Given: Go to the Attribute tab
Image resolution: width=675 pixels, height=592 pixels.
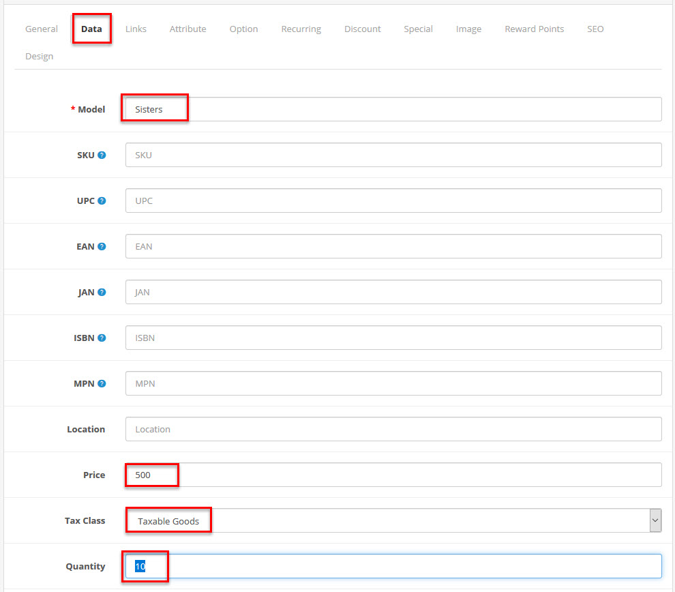Looking at the screenshot, I should tap(187, 29).
